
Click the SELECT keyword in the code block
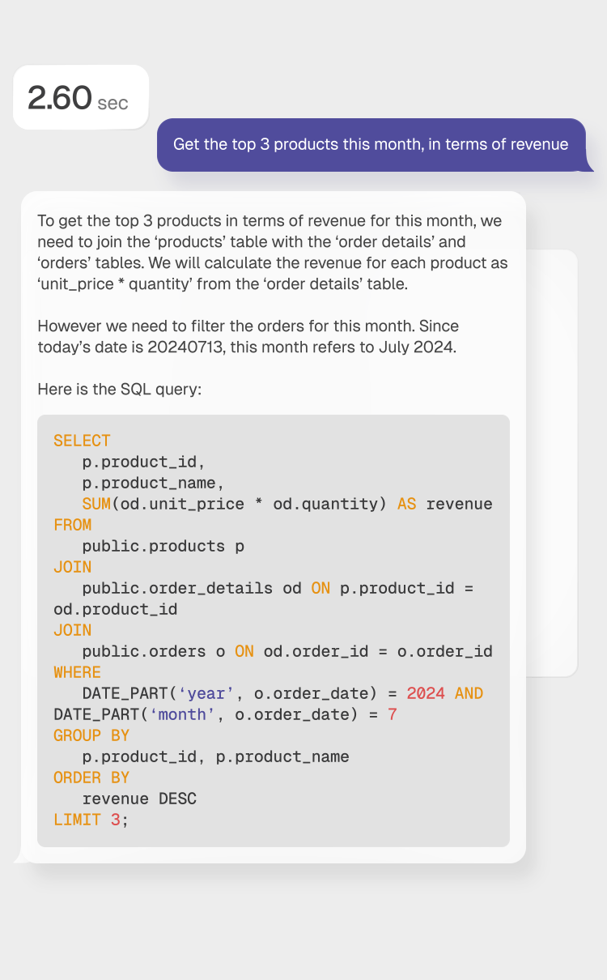point(82,441)
